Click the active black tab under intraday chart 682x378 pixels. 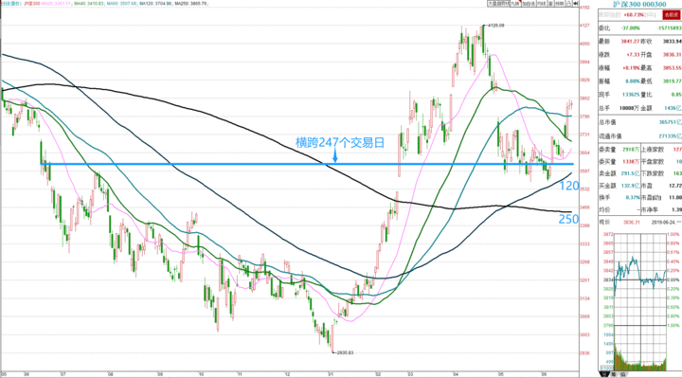point(604,374)
